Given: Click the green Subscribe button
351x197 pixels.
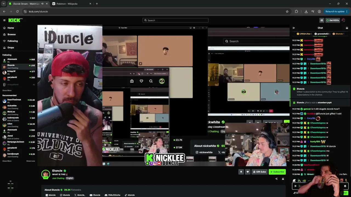Looking at the screenshot, I should point(277,172).
